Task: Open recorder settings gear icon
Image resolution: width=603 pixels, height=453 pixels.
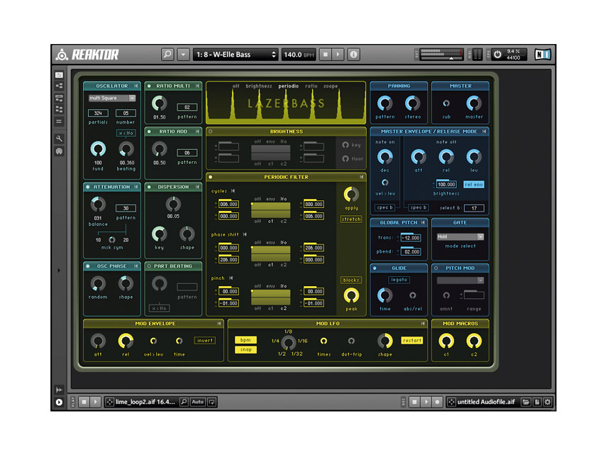Action: (548, 402)
